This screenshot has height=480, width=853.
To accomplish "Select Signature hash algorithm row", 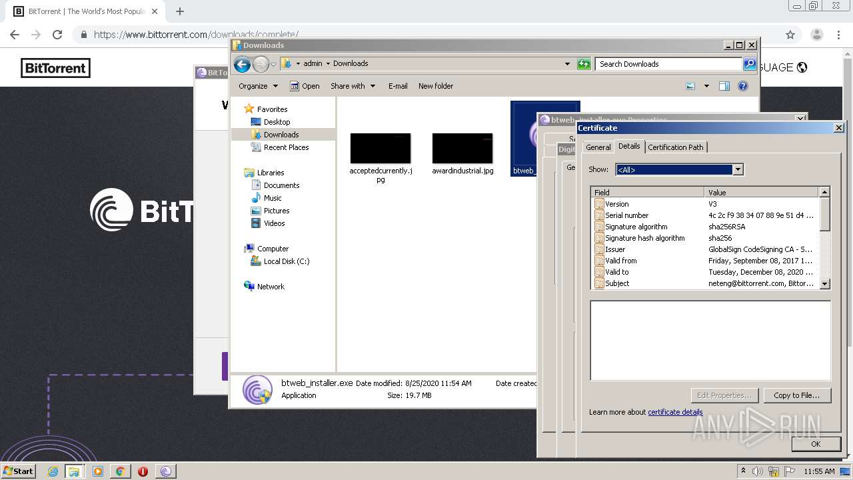I will click(x=705, y=238).
